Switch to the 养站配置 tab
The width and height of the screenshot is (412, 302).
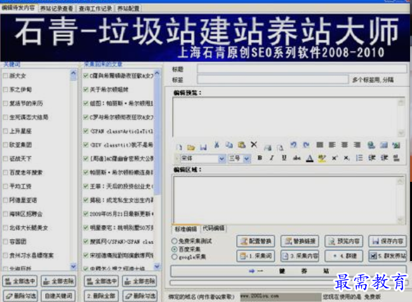click(x=128, y=9)
